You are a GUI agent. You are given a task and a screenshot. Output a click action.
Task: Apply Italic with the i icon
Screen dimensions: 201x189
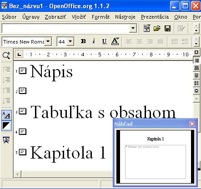pos(94,41)
